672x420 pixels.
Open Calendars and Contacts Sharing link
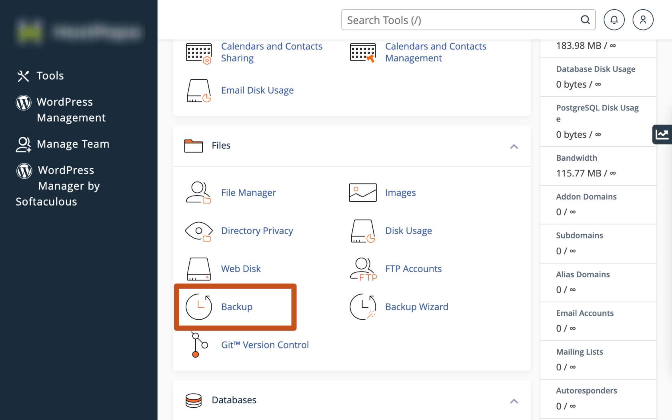point(272,52)
